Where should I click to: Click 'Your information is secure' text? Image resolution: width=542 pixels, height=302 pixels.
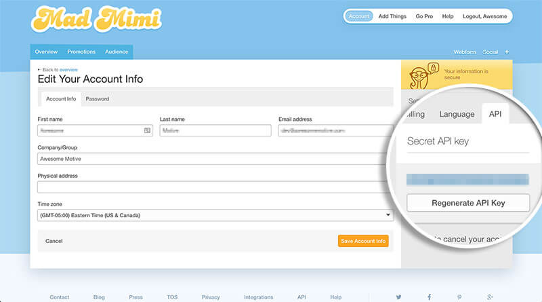pos(465,74)
